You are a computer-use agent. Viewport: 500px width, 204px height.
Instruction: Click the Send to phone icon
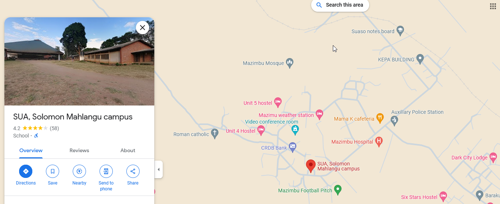pos(106,171)
